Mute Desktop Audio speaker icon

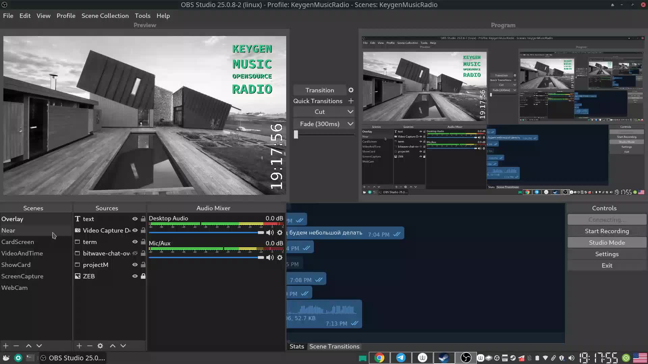click(x=270, y=233)
